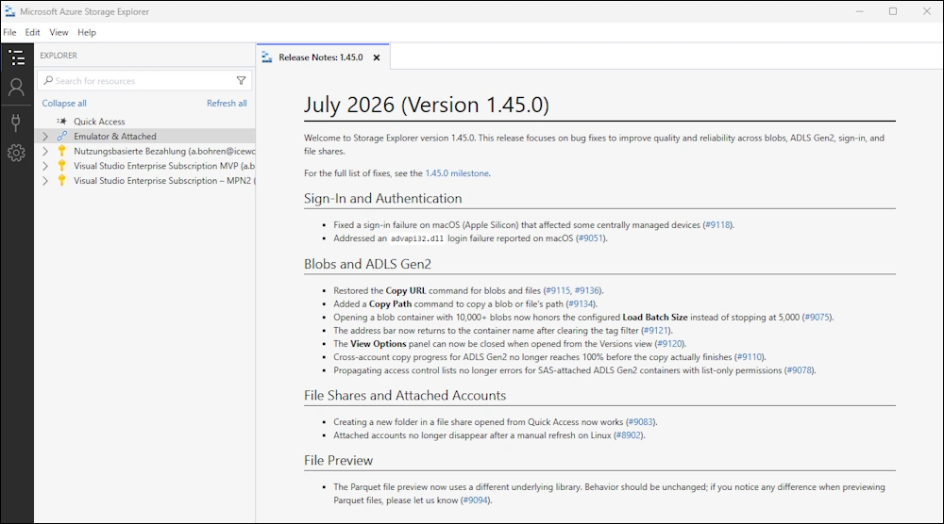Screen dimensions: 944x524
Task: Open issue link #9136
Action: [x=587, y=290]
